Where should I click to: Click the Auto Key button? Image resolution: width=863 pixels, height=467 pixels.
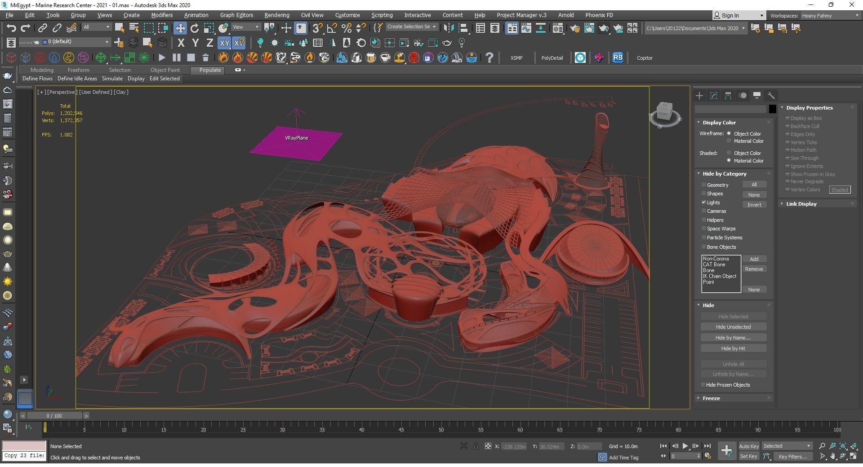(749, 446)
